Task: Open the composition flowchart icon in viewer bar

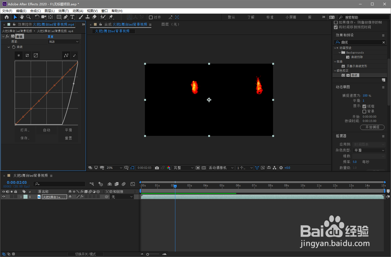Action: tap(275, 168)
